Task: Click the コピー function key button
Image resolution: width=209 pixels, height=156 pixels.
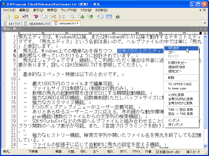Action: point(96,152)
